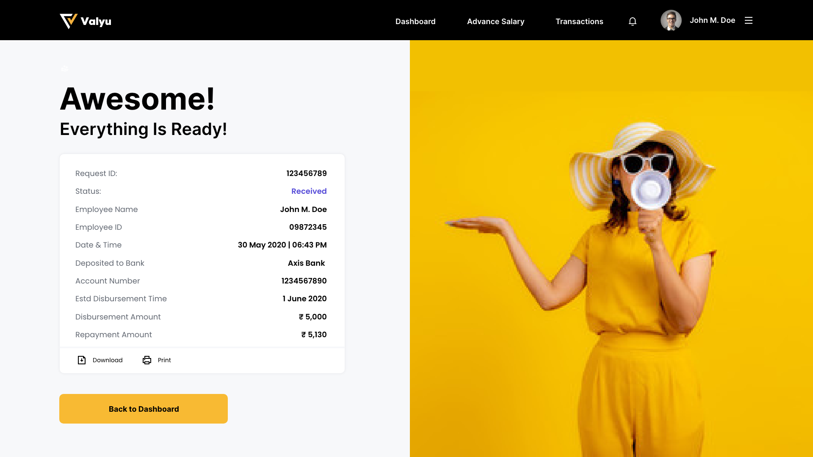The width and height of the screenshot is (813, 457).
Task: Click the Valyu logo icon
Action: coord(69,21)
